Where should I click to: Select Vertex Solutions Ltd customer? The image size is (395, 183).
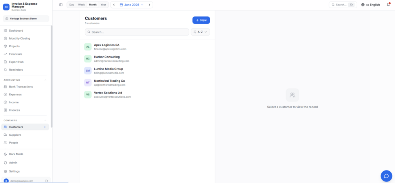click(x=147, y=95)
